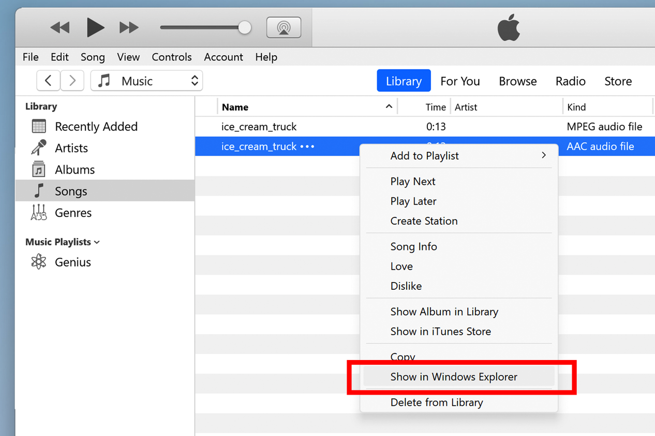Open the three-dot options on selected song
The width and height of the screenshot is (655, 436).
(307, 147)
